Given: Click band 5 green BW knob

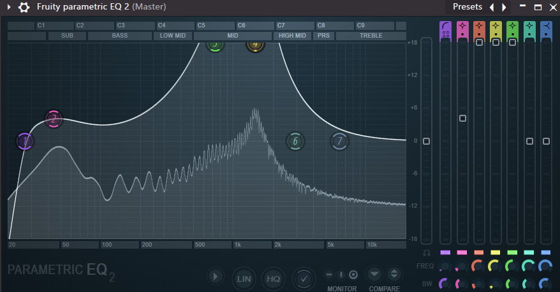Looking at the screenshot, I should click(512, 284).
